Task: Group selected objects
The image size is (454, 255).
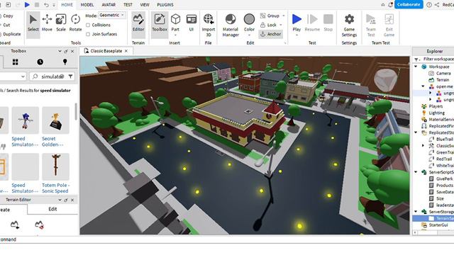Action: 270,16
